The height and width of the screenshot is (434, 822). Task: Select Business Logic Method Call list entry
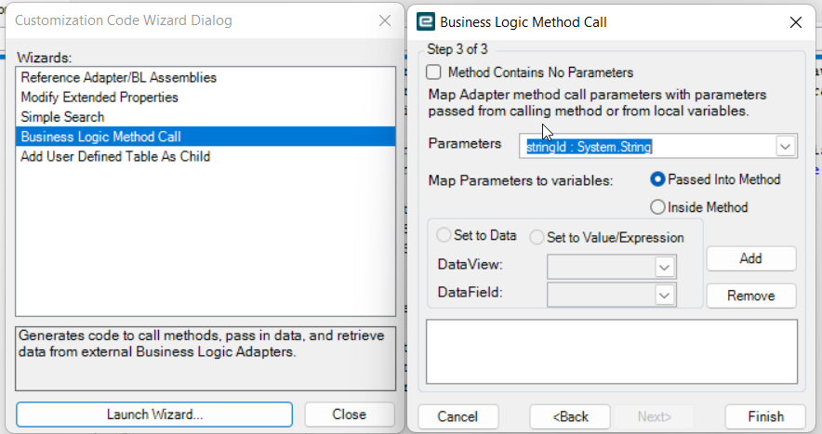205,137
